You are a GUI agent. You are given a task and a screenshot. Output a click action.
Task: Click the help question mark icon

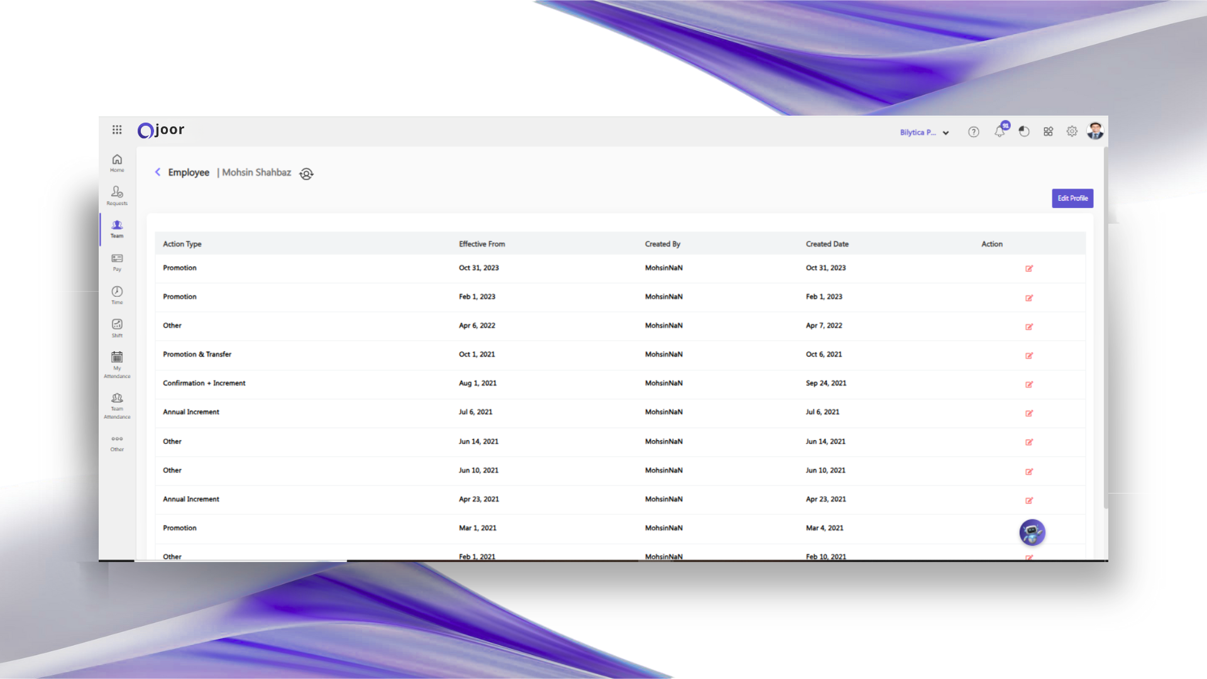pyautogui.click(x=973, y=132)
